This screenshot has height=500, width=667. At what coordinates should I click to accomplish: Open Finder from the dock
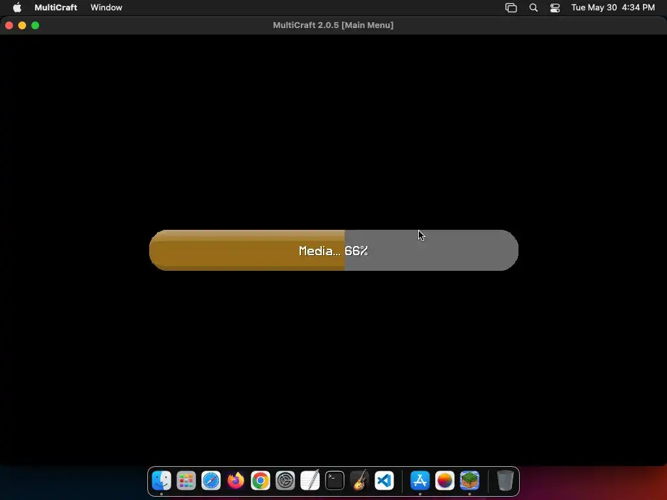pos(162,481)
